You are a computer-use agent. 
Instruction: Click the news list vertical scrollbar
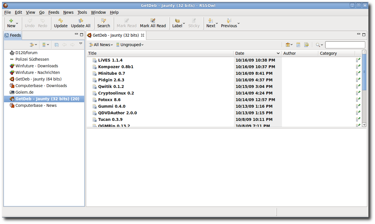pyautogui.click(x=364, y=89)
